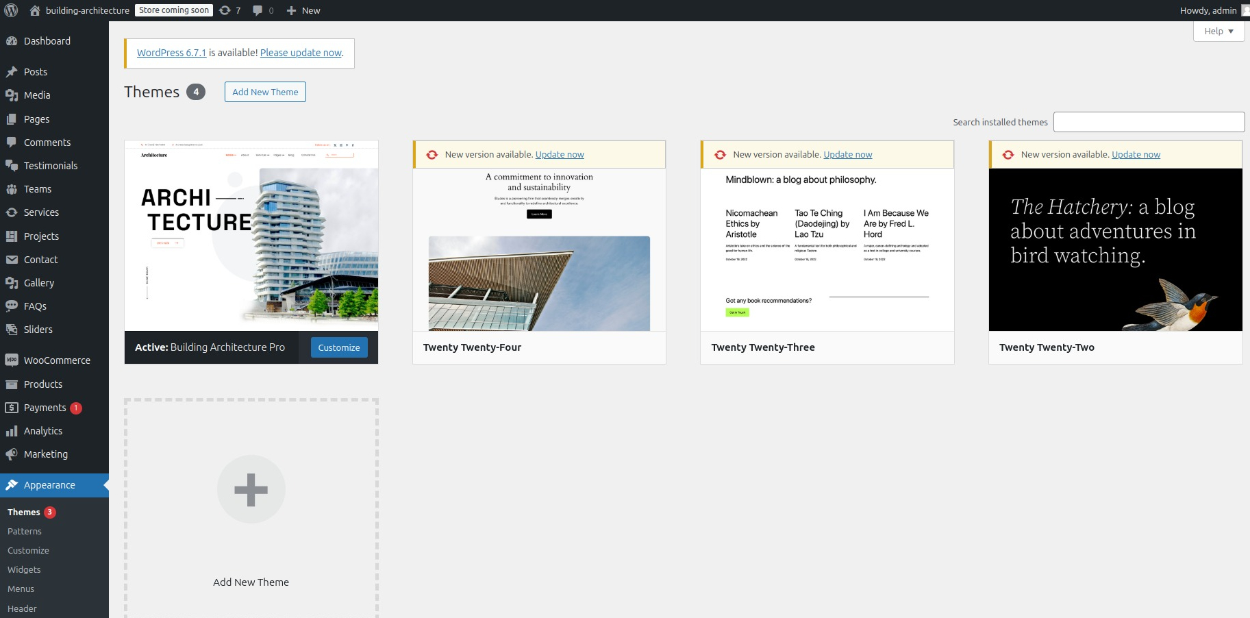Click the Comments speech bubble sidebar icon
Viewport: 1250px width, 618px height.
coord(12,143)
